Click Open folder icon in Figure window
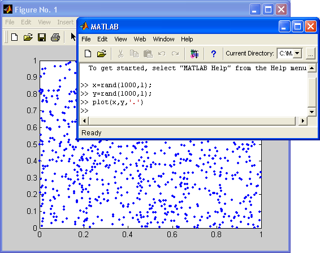 28,37
